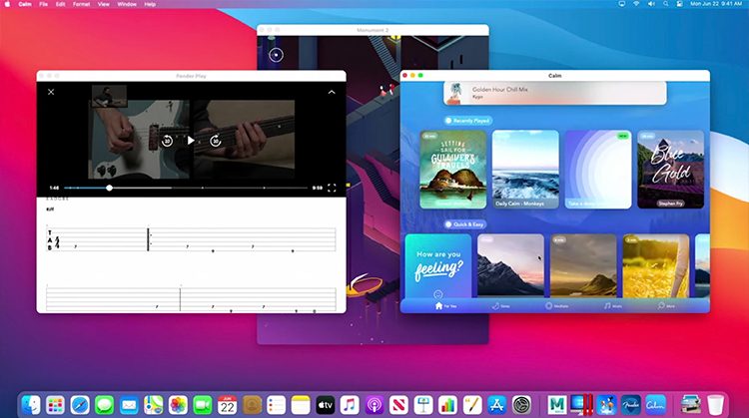The image size is (749, 418).
Task: Switch to the Meditate tab in Calm
Action: pyautogui.click(x=557, y=306)
